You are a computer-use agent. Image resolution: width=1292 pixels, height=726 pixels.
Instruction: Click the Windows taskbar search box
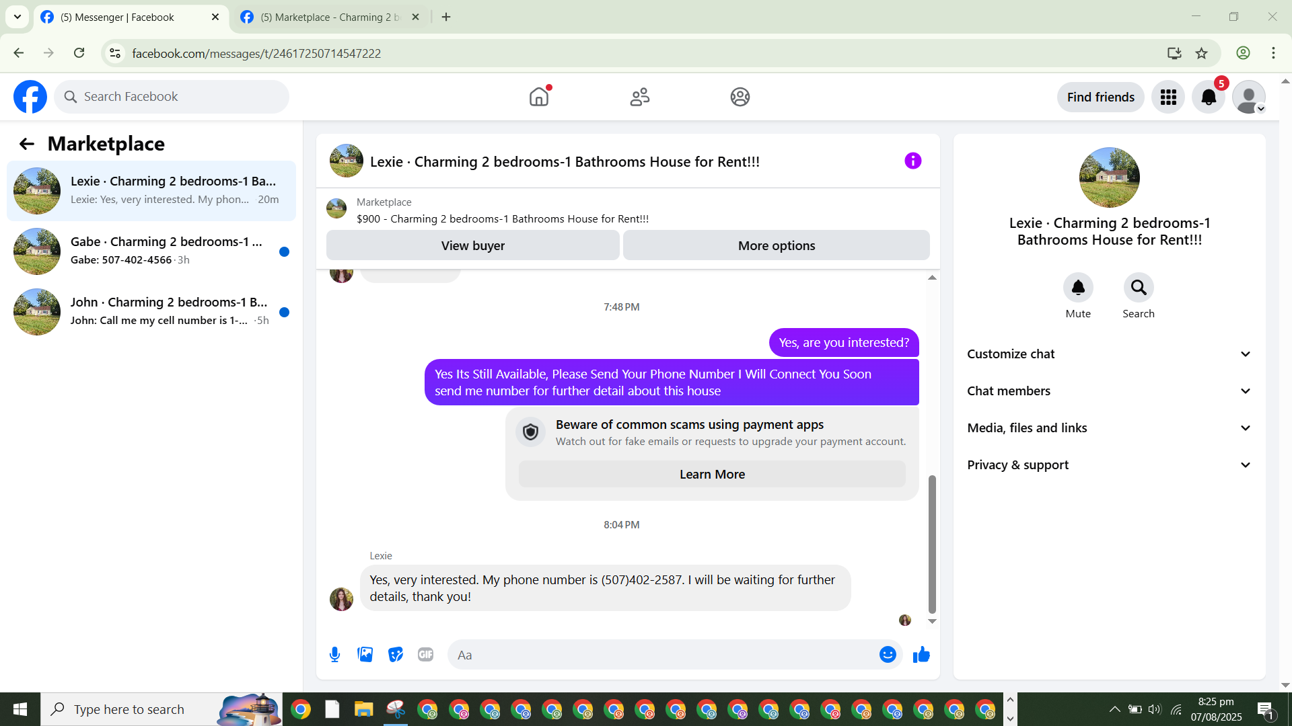coord(161,709)
